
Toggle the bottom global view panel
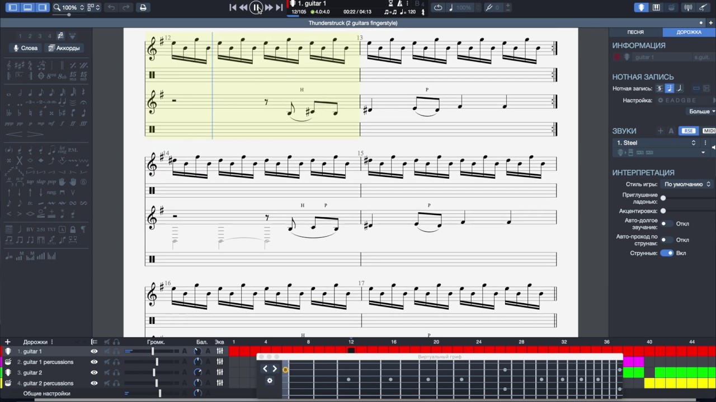(27, 7)
